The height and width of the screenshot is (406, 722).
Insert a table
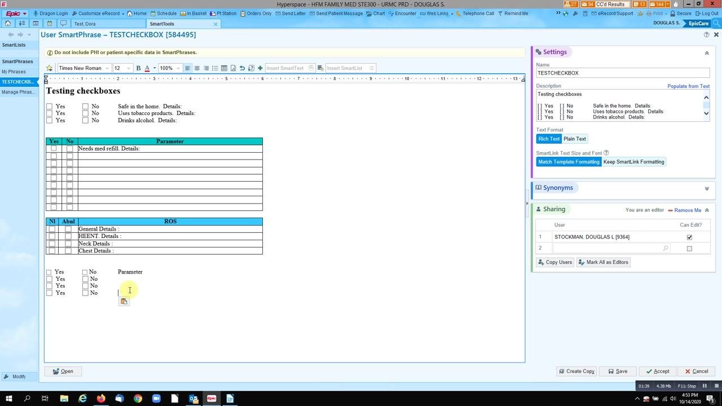[x=224, y=68]
